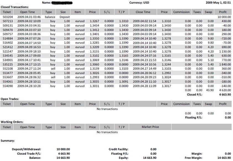Select ticket number 554061
Screen dimensions: 233x161
pos(8,81)
